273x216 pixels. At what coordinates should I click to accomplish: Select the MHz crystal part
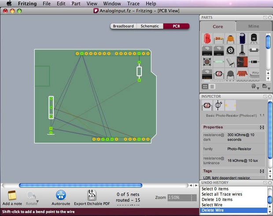[254, 74]
